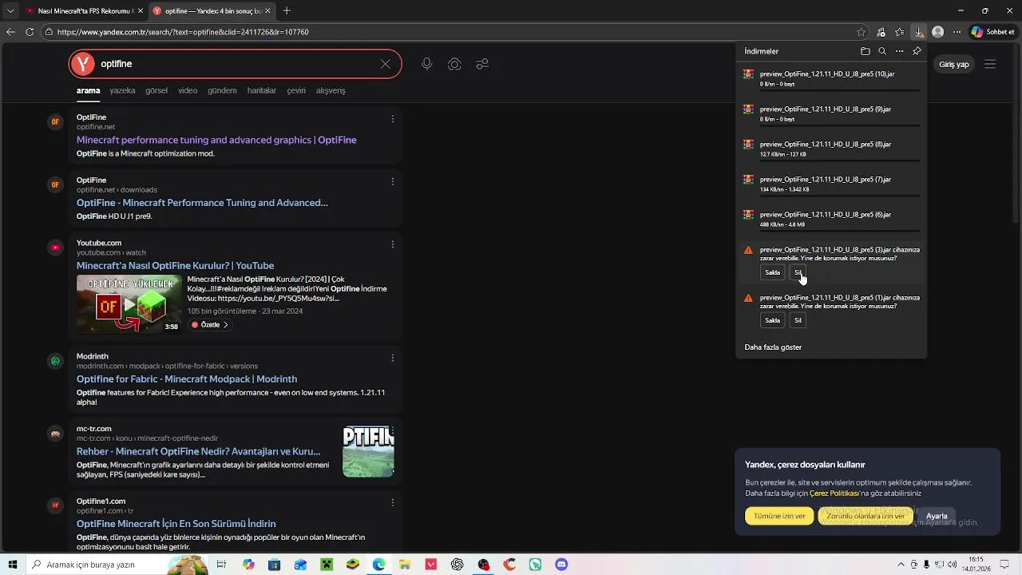Open the Favorites list toolbar icon
The width and height of the screenshot is (1022, 575).
tap(900, 32)
